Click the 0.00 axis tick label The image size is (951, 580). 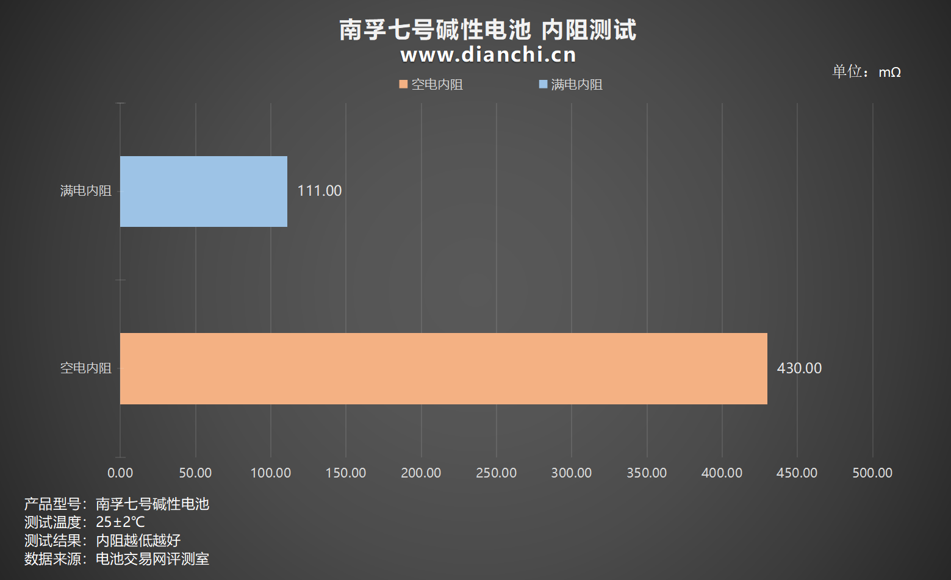point(120,473)
